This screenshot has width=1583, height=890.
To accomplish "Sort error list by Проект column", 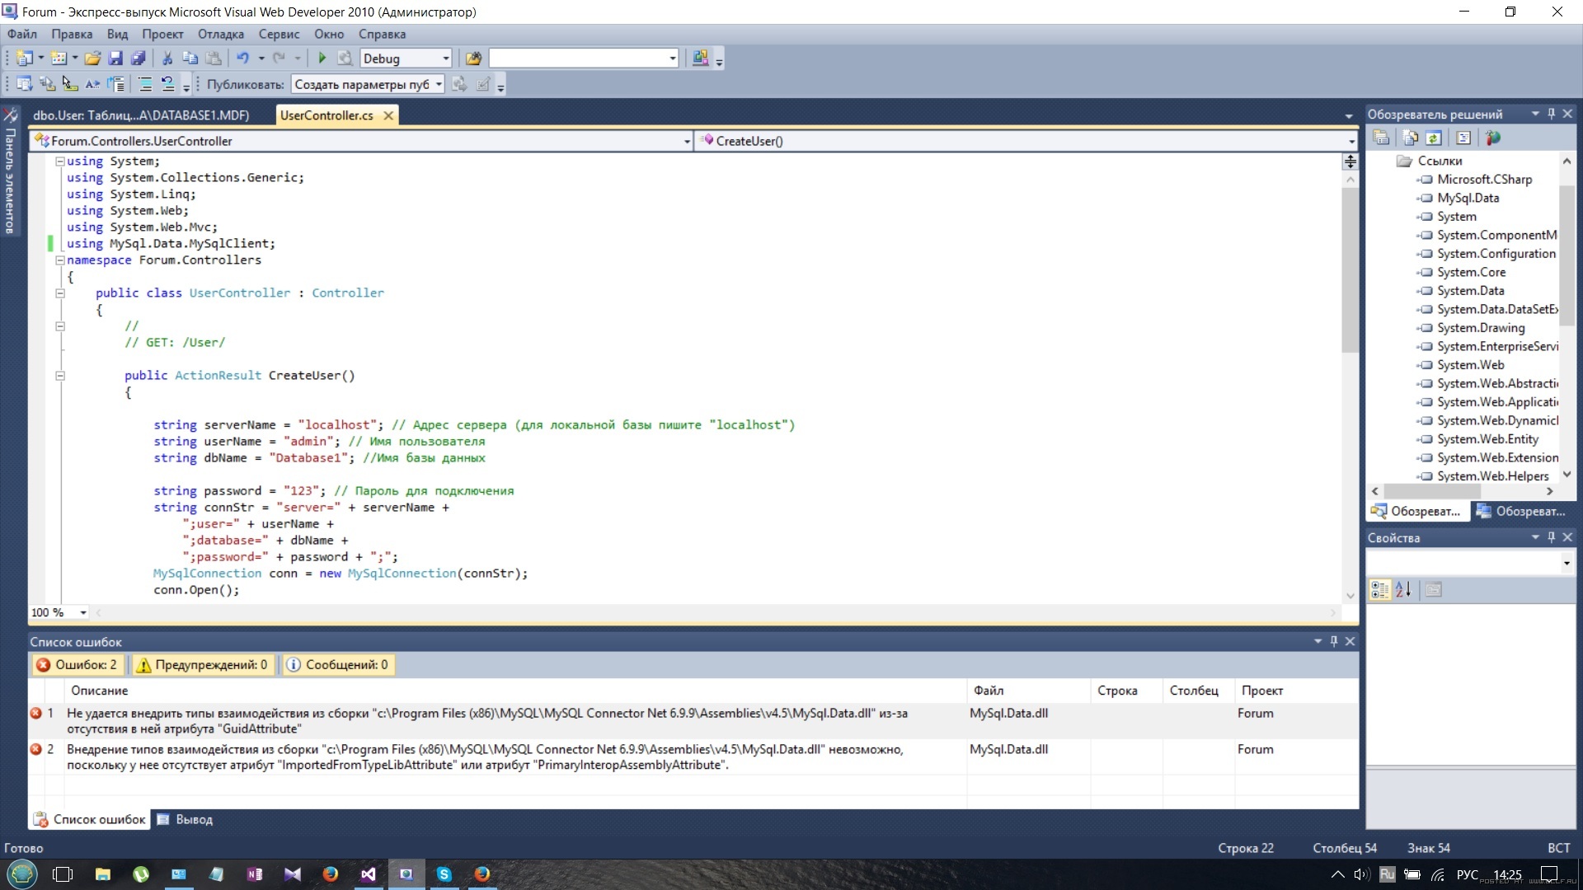I will point(1296,691).
